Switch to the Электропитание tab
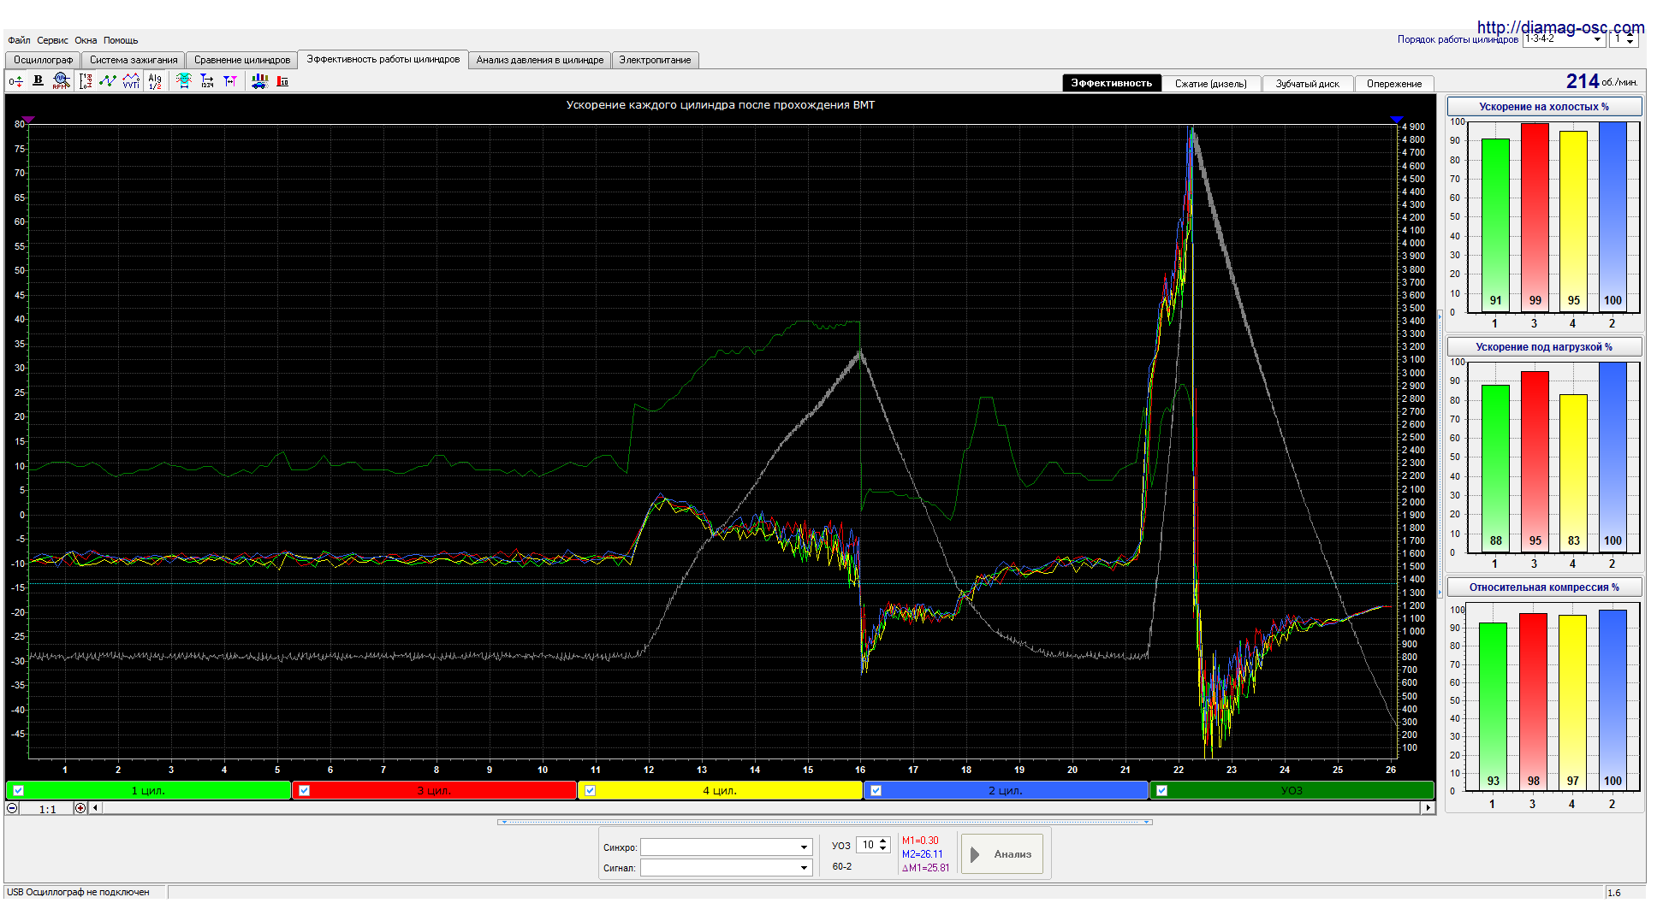 pyautogui.click(x=656, y=60)
